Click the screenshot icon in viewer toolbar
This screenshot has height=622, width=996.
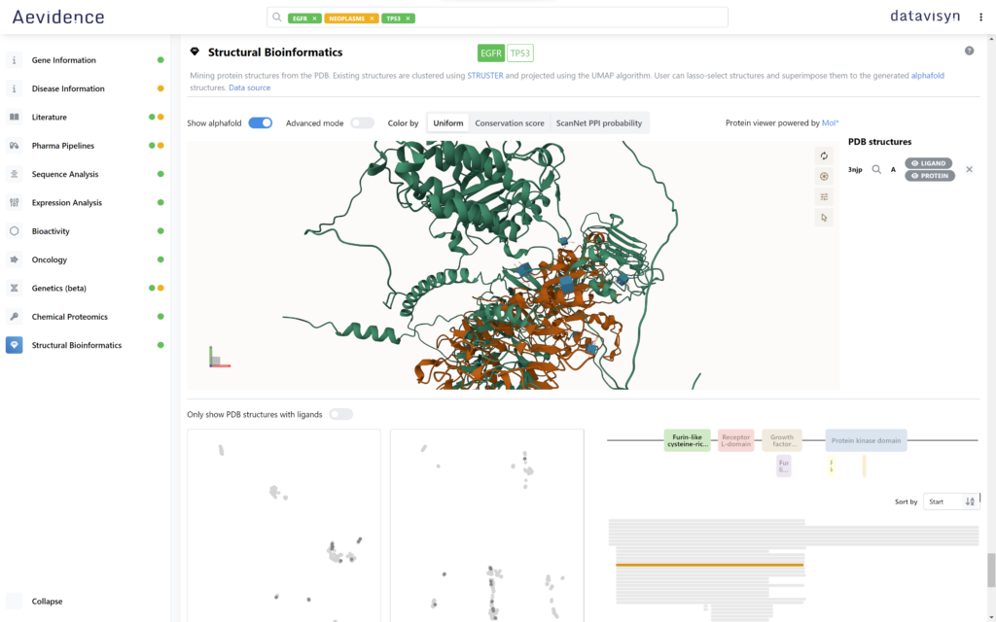[x=824, y=177]
